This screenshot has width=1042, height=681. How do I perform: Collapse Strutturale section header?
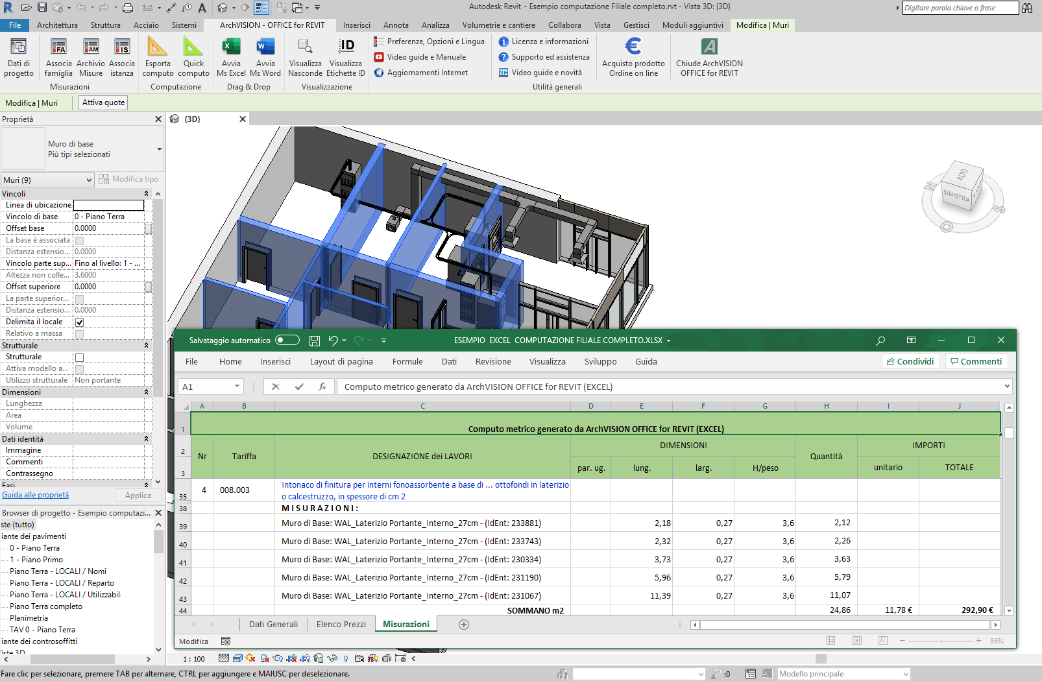(x=146, y=346)
